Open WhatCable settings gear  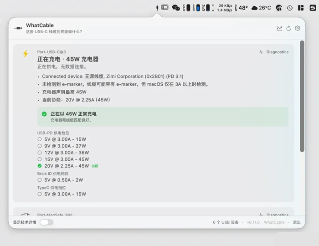tap(298, 28)
